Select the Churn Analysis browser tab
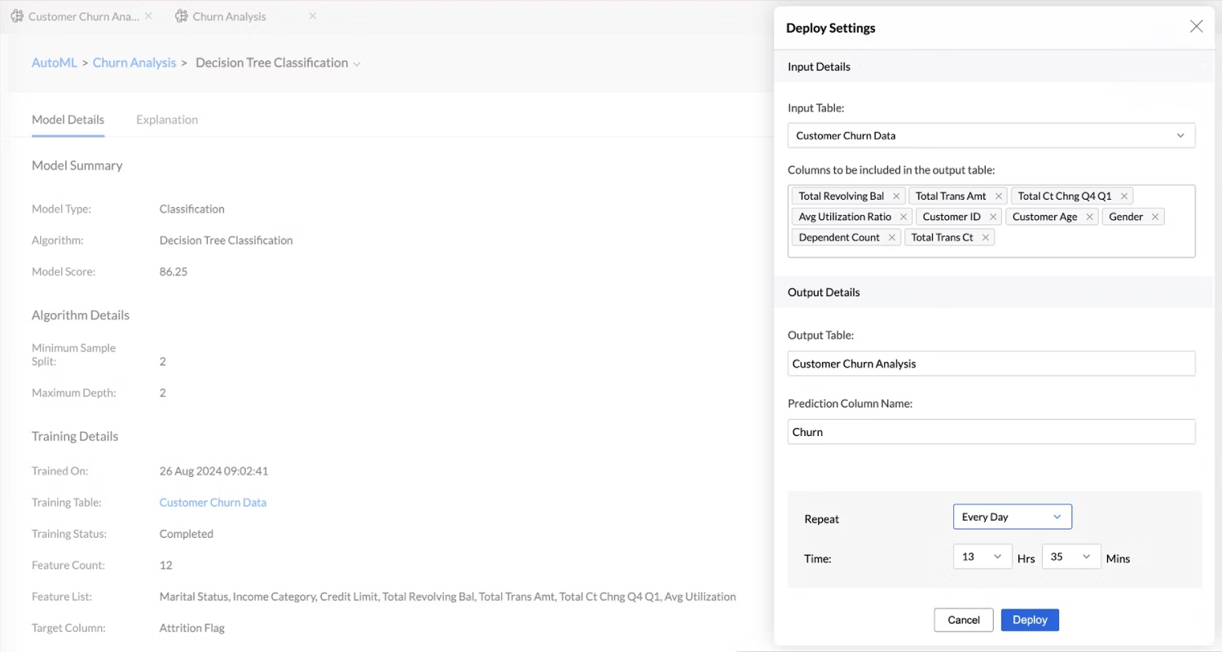 click(229, 16)
